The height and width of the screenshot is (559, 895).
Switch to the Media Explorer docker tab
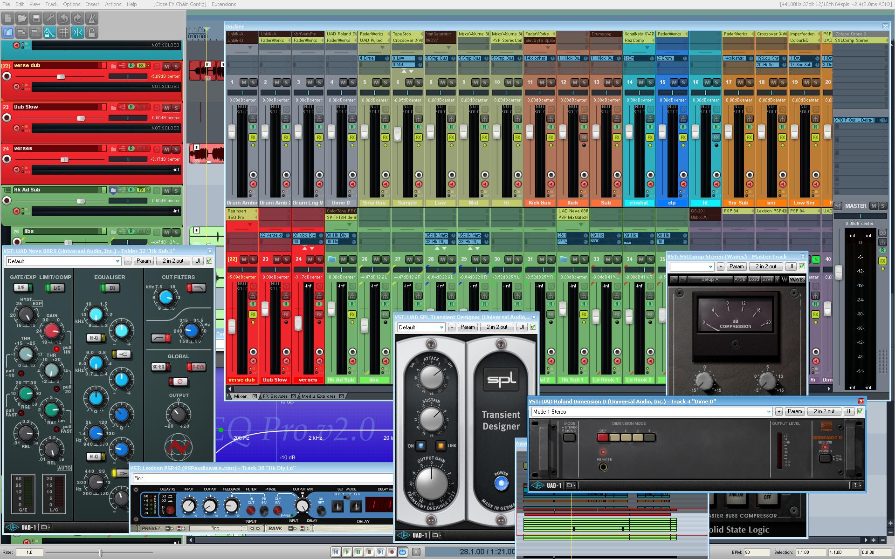point(318,396)
